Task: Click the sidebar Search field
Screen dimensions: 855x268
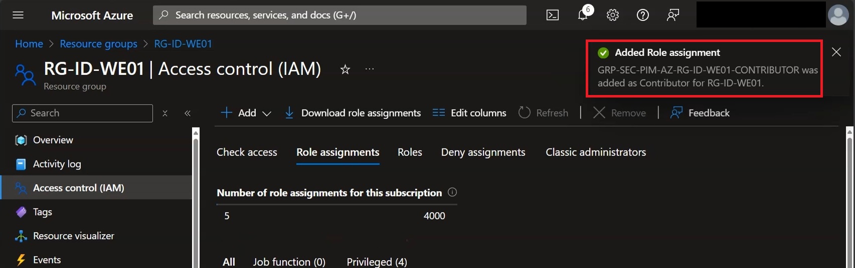Action: coord(82,113)
